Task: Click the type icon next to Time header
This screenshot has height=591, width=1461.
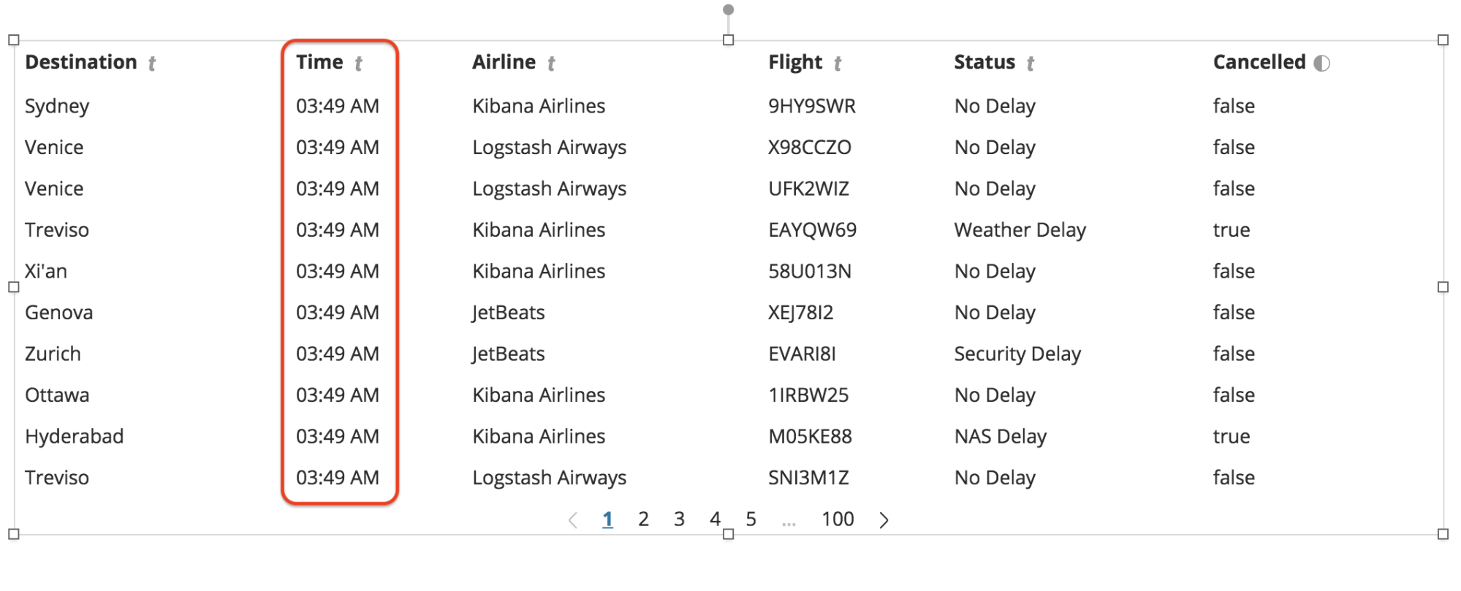Action: [359, 64]
